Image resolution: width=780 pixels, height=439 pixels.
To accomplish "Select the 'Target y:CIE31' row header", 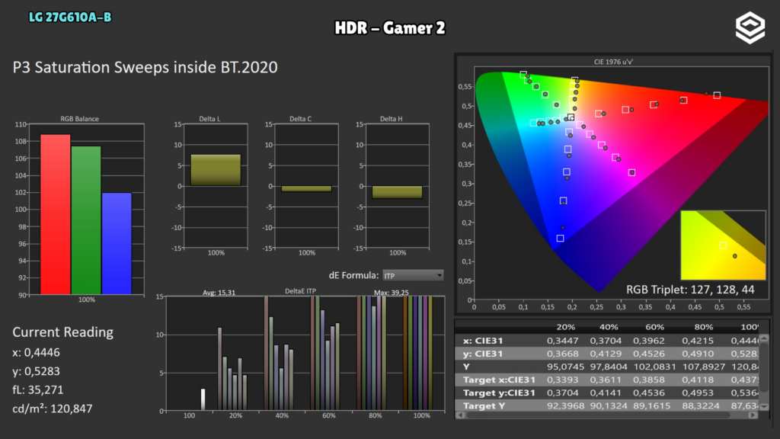I will coord(499,393).
